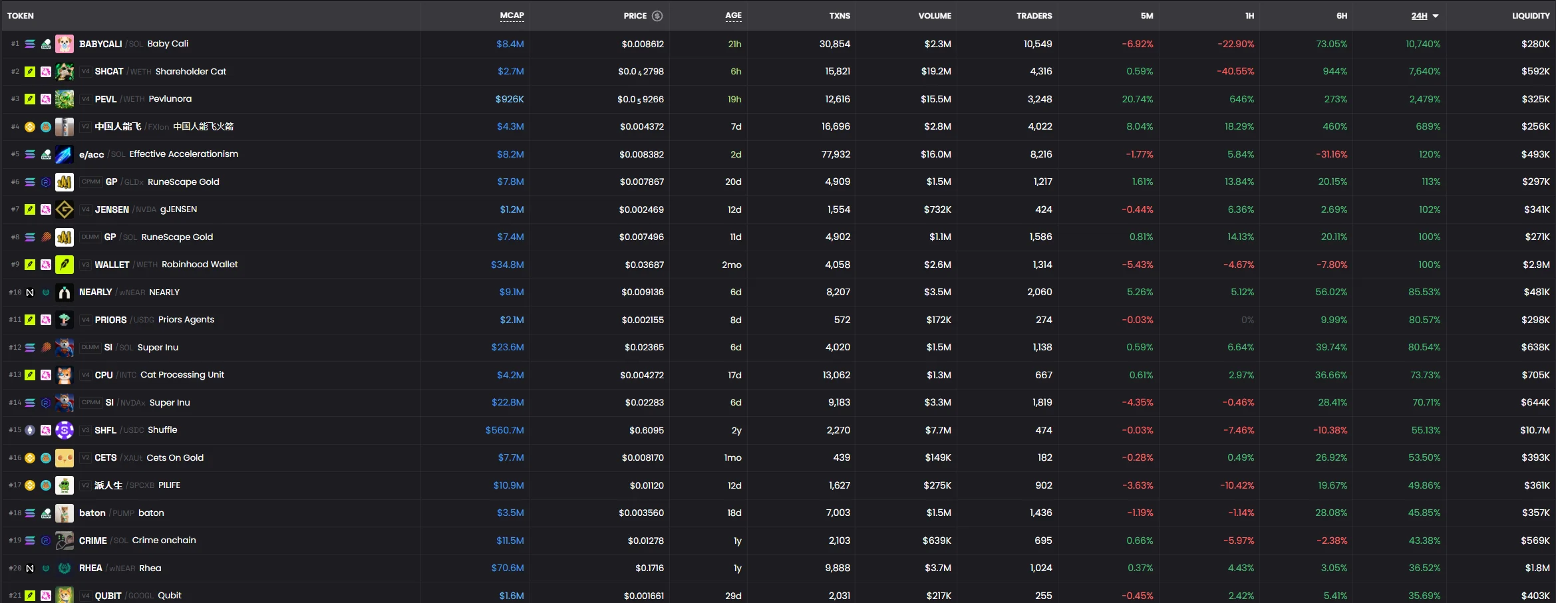Image resolution: width=1556 pixels, height=603 pixels.
Task: Click the Cat Processing Unit token logo
Action: coord(65,375)
